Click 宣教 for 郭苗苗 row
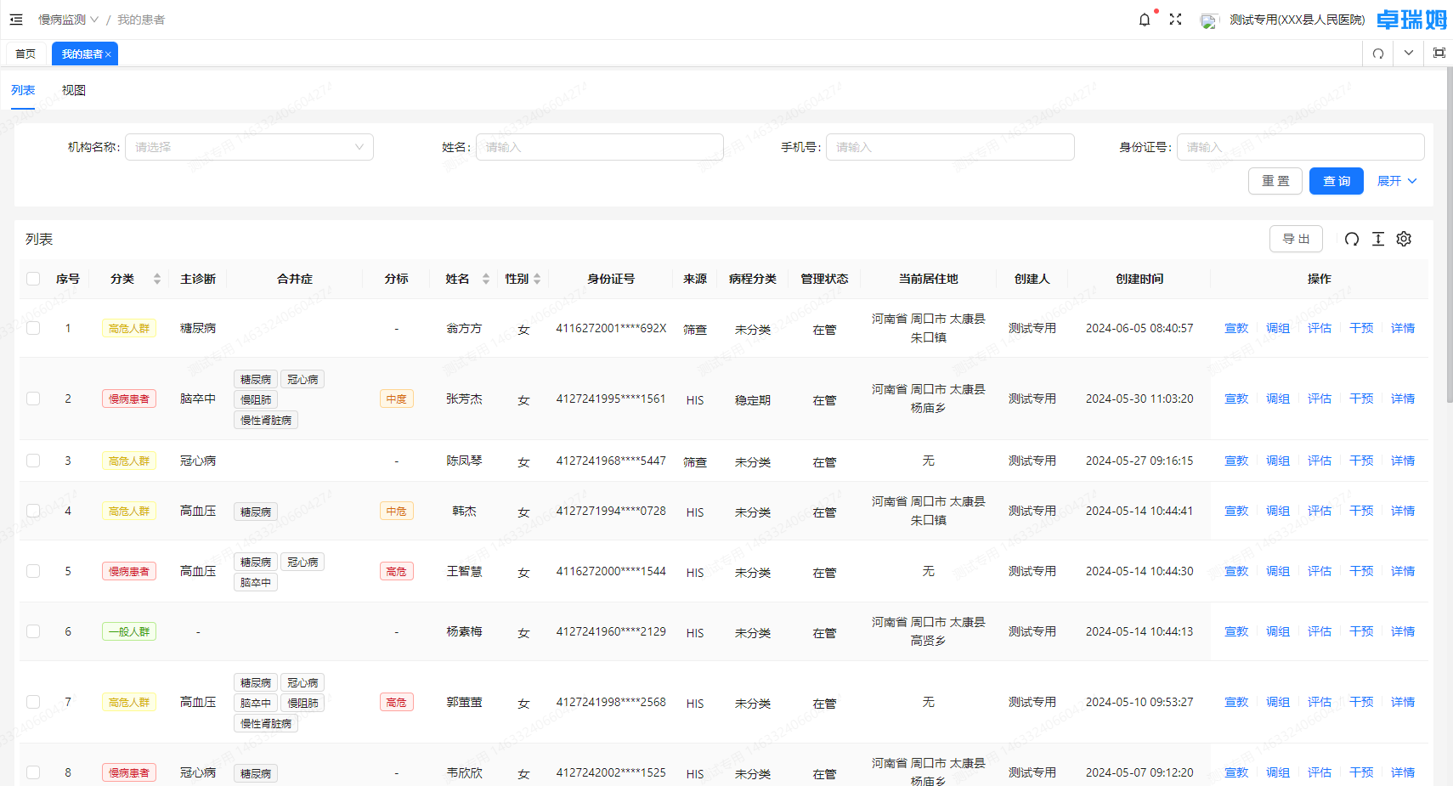Screen dimensions: 1453x786 [x=1236, y=702]
